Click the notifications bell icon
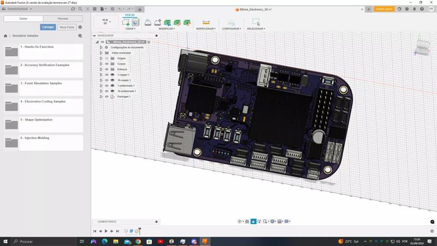 415,9
